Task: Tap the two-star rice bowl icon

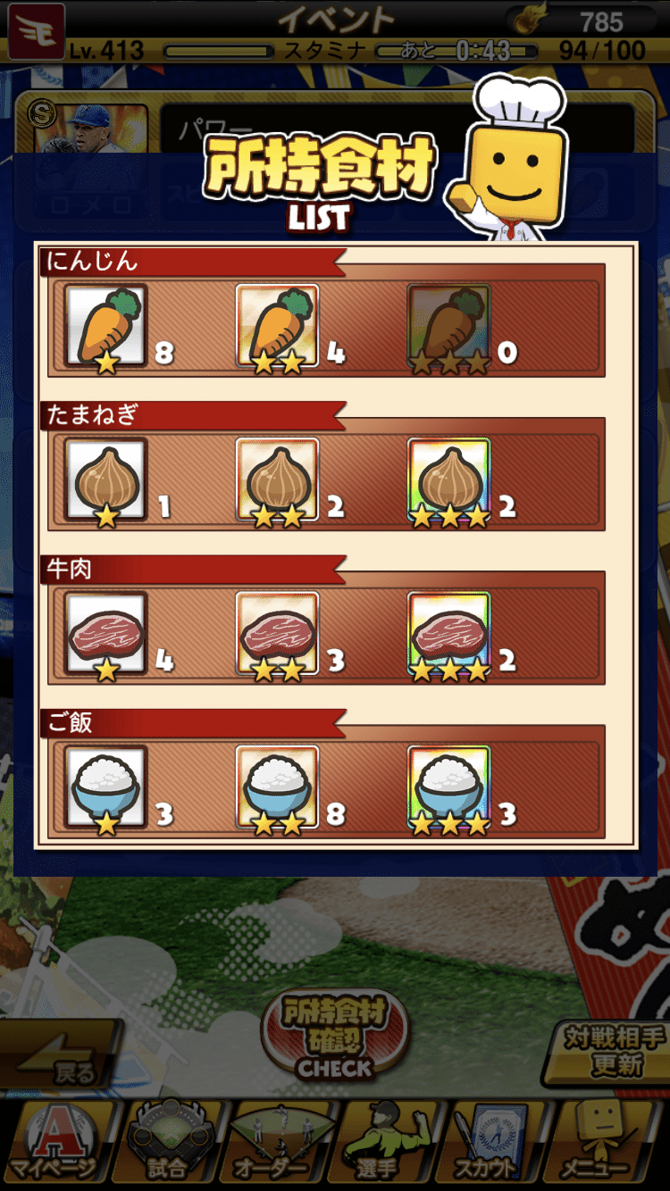Action: tap(277, 789)
